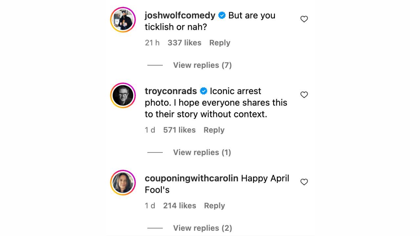Reply to Happy April Fool's comment
The image size is (420, 236).
click(214, 206)
